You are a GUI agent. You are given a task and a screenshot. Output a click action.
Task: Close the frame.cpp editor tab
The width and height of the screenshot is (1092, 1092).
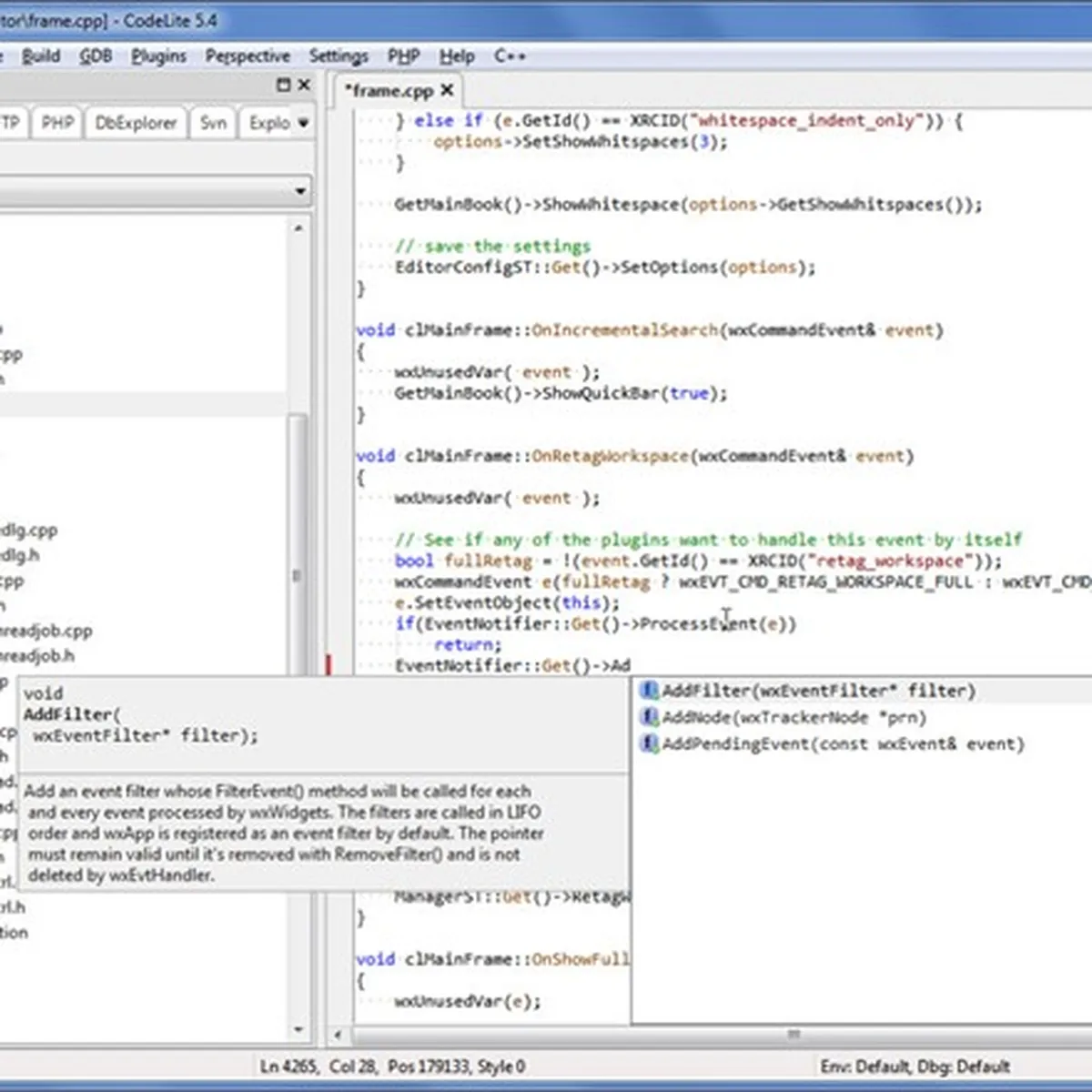pos(447,90)
